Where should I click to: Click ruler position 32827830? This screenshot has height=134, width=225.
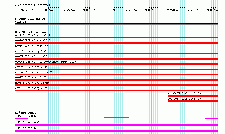tap(193, 10)
